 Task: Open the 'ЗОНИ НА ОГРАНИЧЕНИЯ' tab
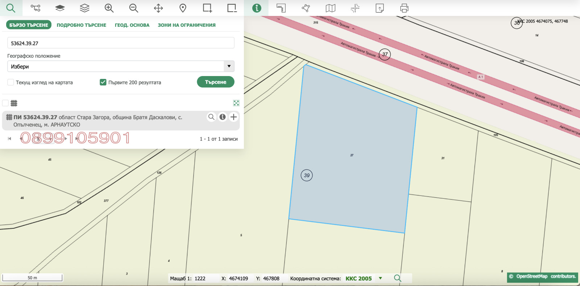tap(186, 25)
